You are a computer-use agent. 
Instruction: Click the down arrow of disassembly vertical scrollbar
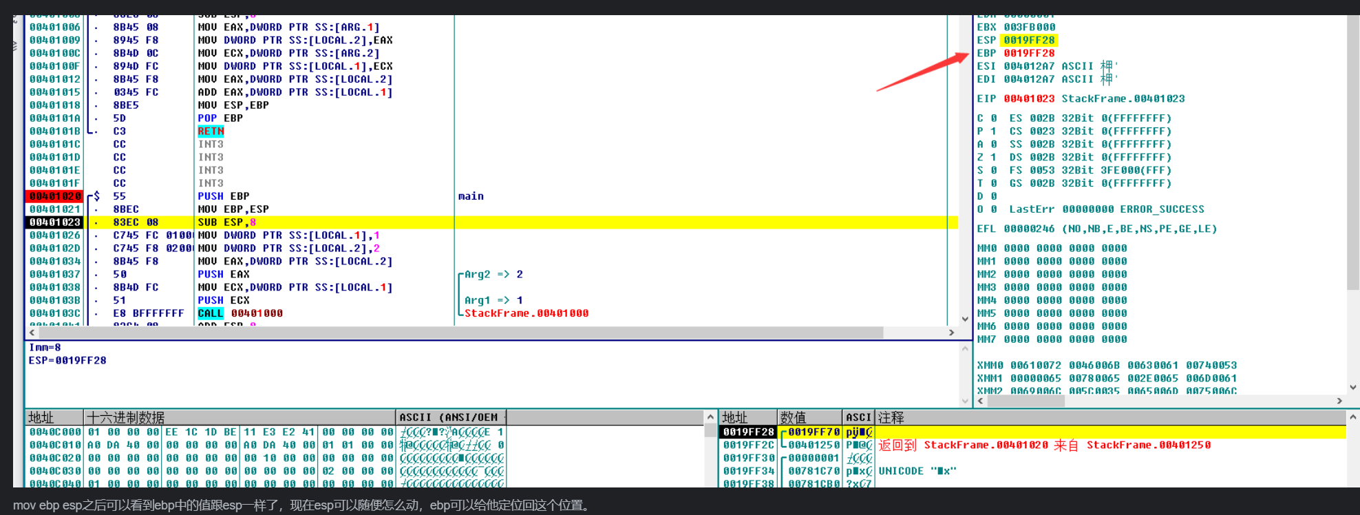click(x=965, y=319)
